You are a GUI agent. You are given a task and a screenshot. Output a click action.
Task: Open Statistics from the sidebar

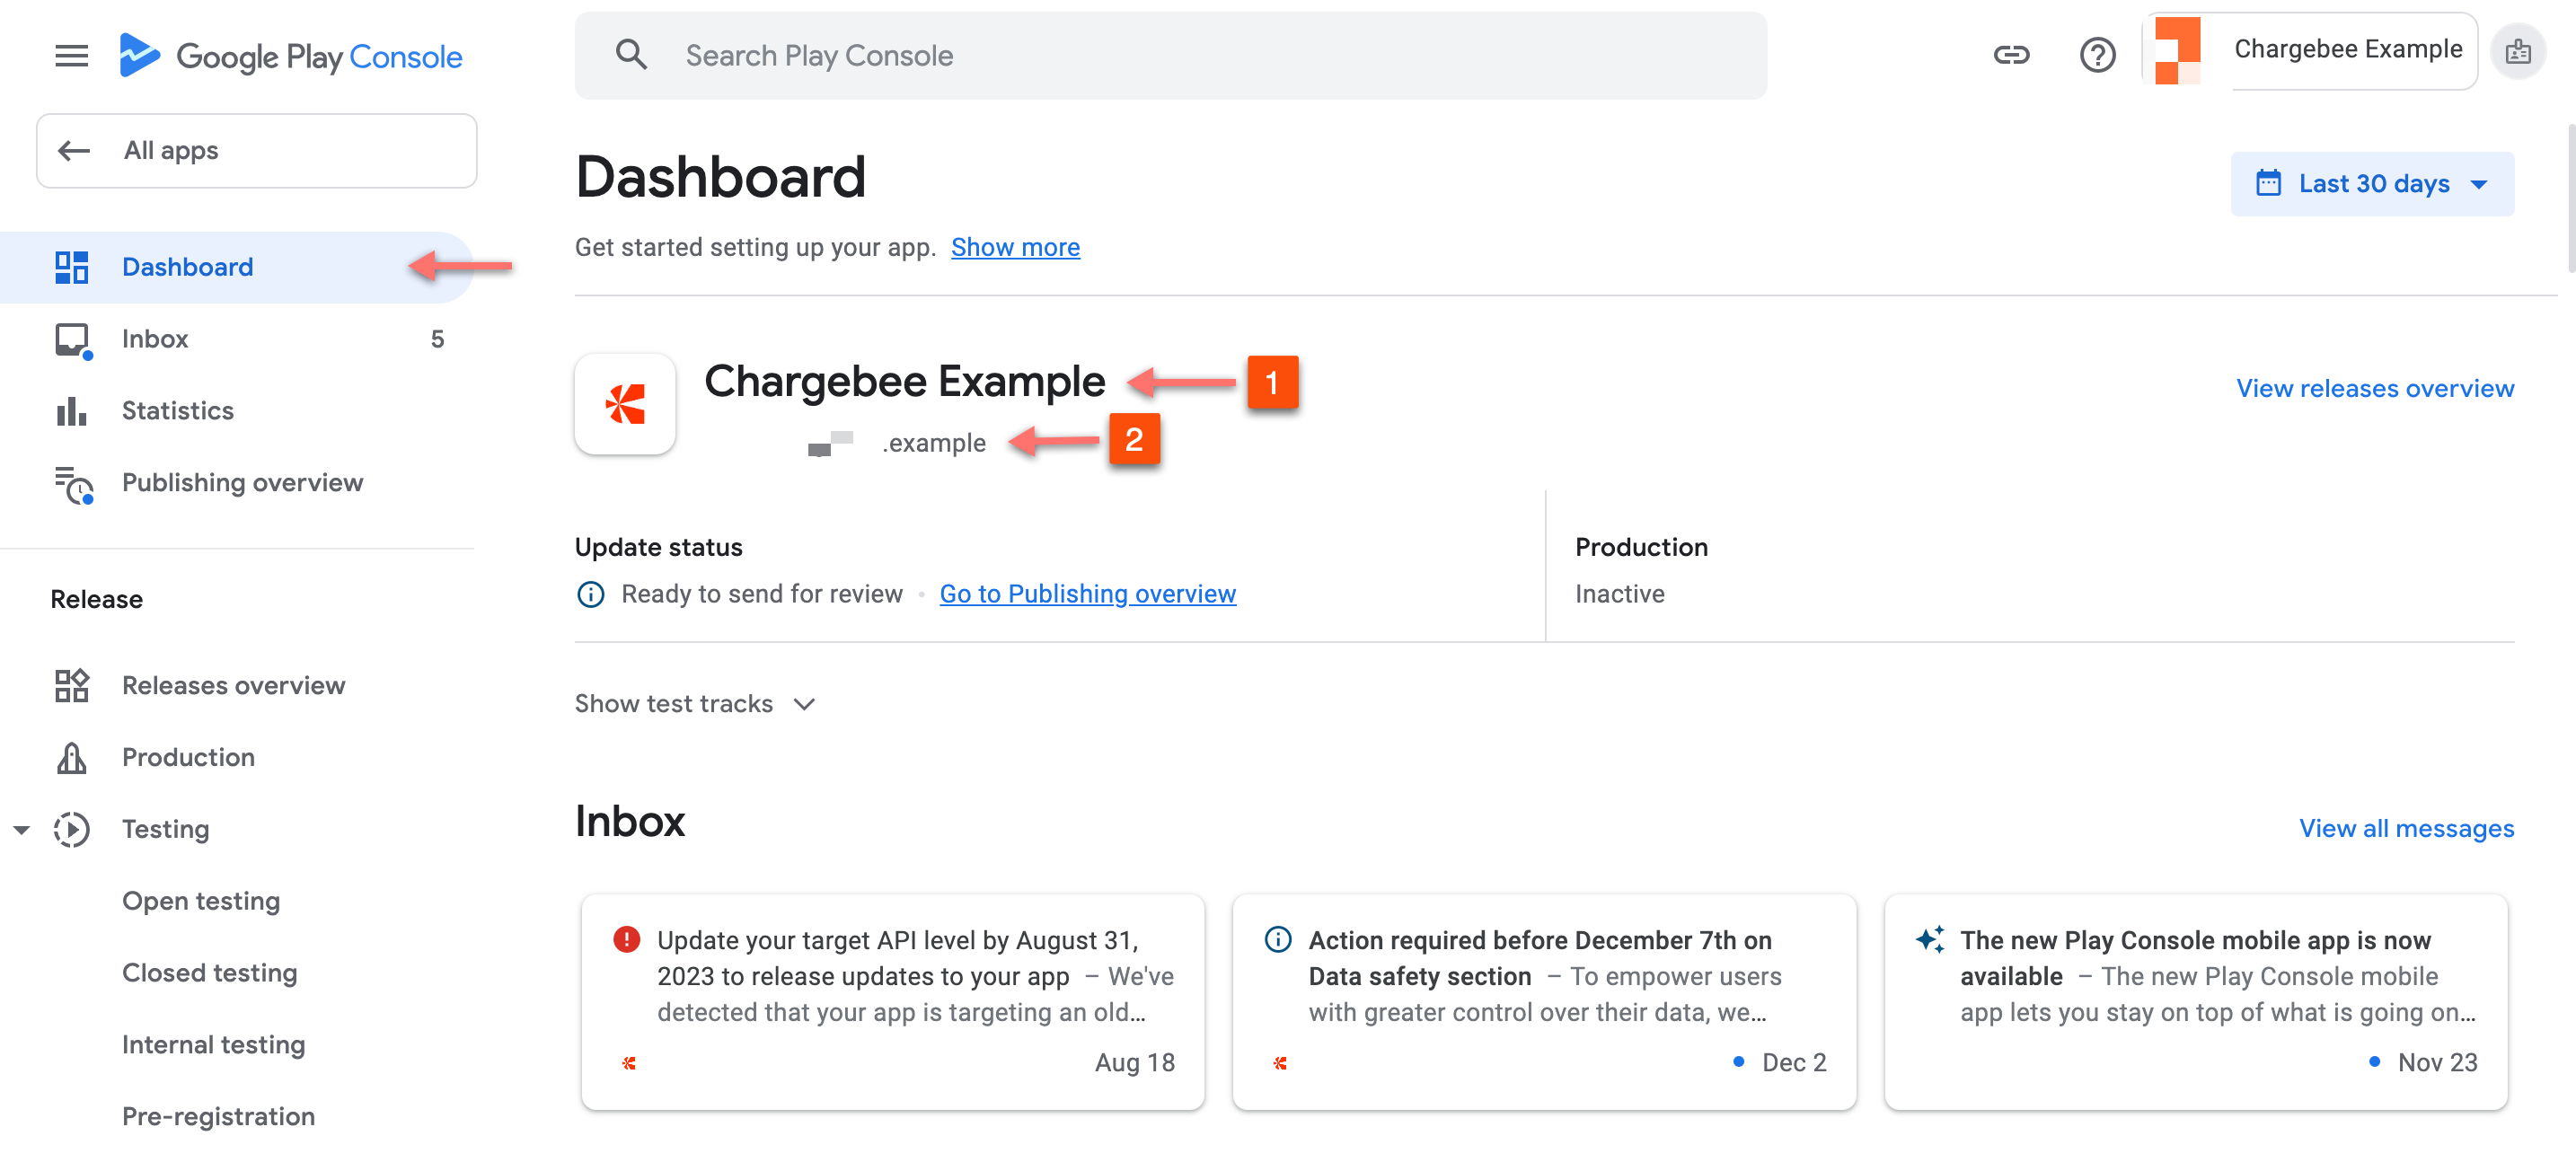[x=177, y=411]
